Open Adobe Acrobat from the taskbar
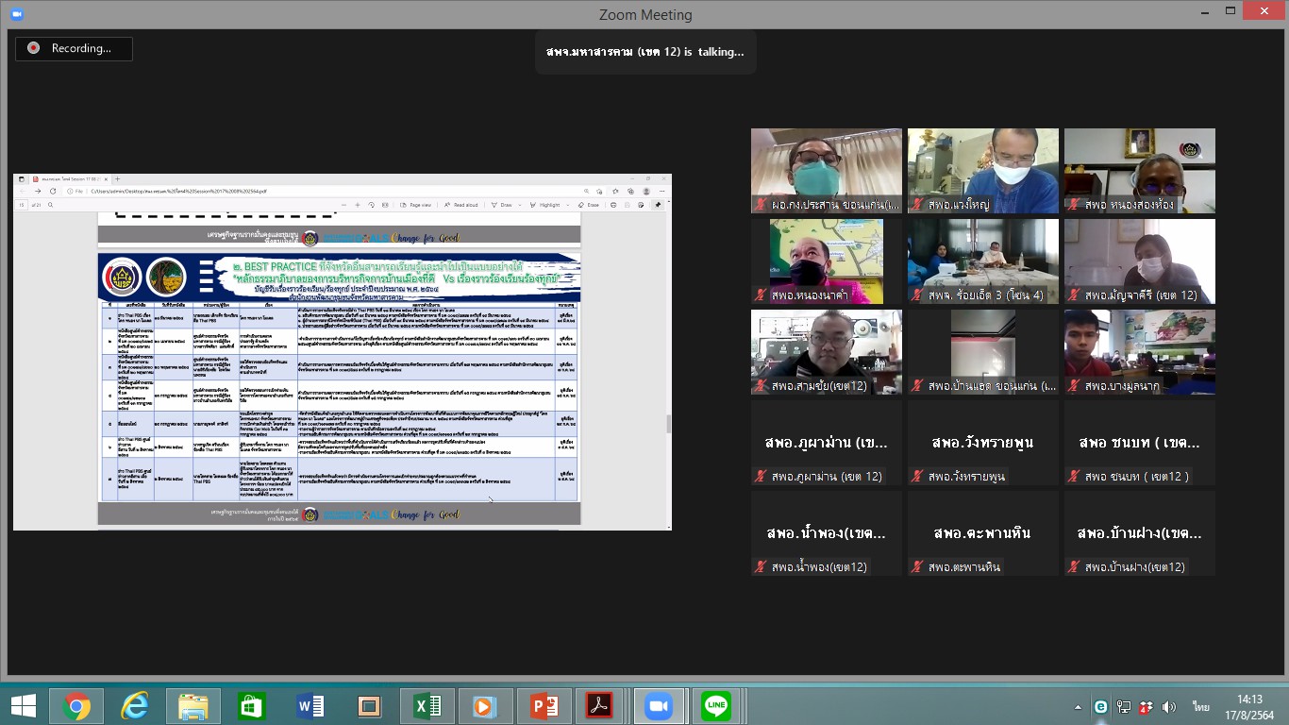 point(601,705)
